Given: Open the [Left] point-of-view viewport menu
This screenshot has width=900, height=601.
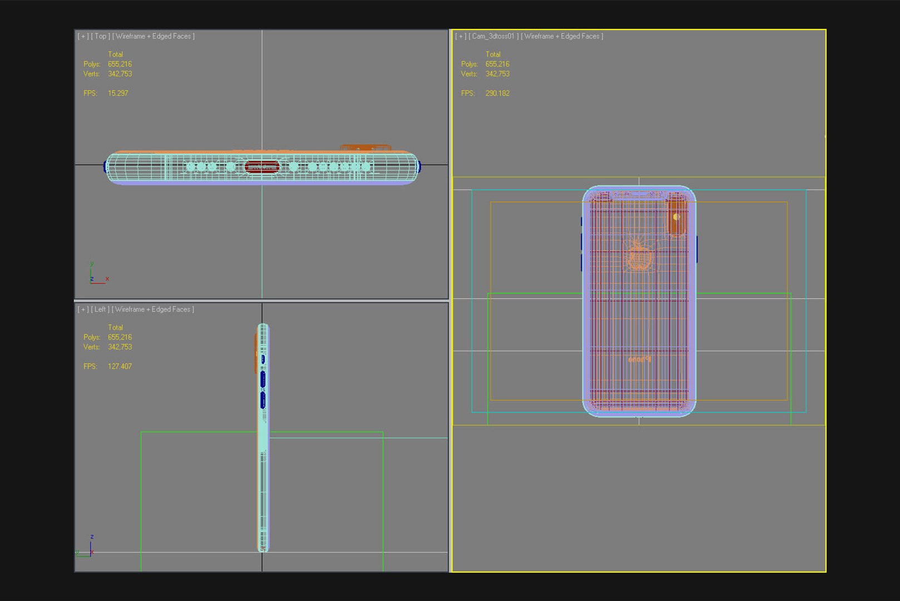Looking at the screenshot, I should point(100,309).
